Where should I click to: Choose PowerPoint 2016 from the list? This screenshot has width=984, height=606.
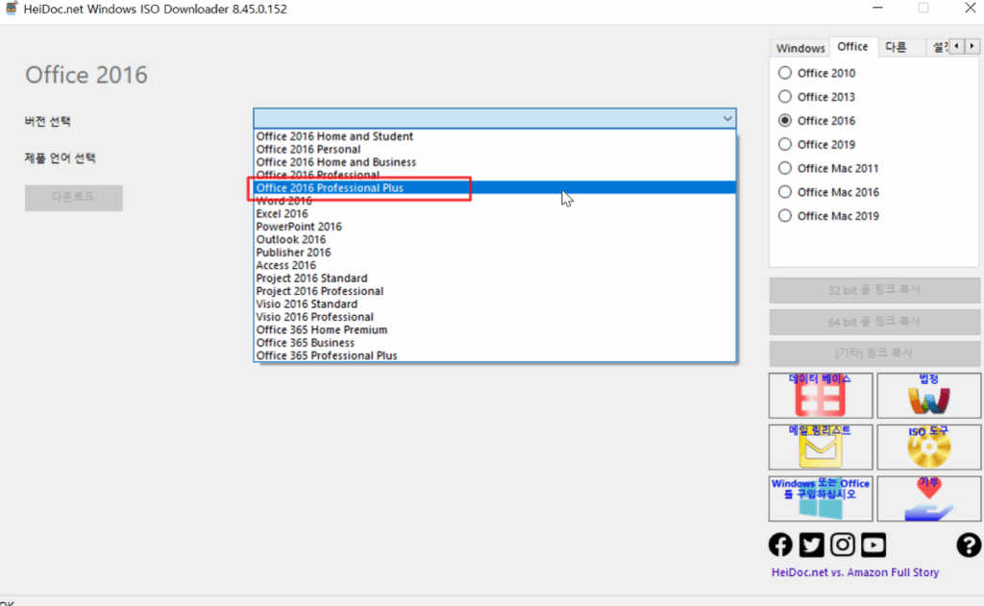coord(495,227)
